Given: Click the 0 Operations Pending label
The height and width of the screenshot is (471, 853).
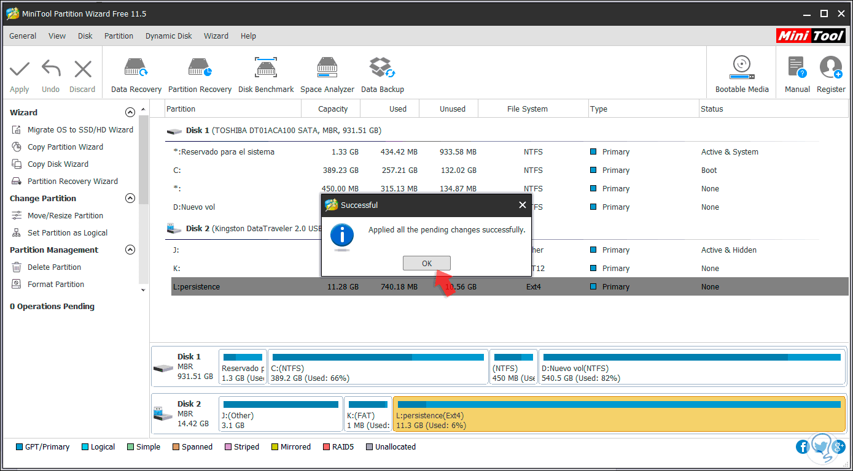Looking at the screenshot, I should point(52,307).
